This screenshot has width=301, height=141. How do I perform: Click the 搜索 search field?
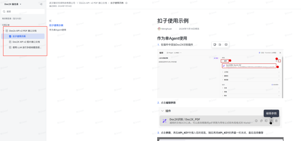tap(23, 11)
